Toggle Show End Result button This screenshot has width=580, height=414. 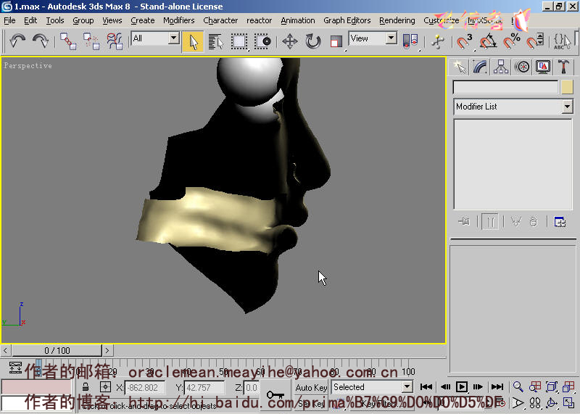[x=490, y=222]
